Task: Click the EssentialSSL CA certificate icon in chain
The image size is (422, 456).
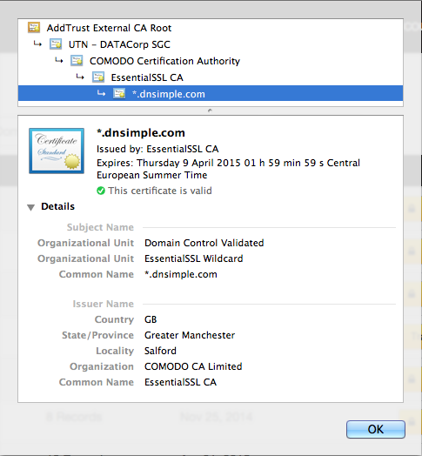Action: click(98, 77)
